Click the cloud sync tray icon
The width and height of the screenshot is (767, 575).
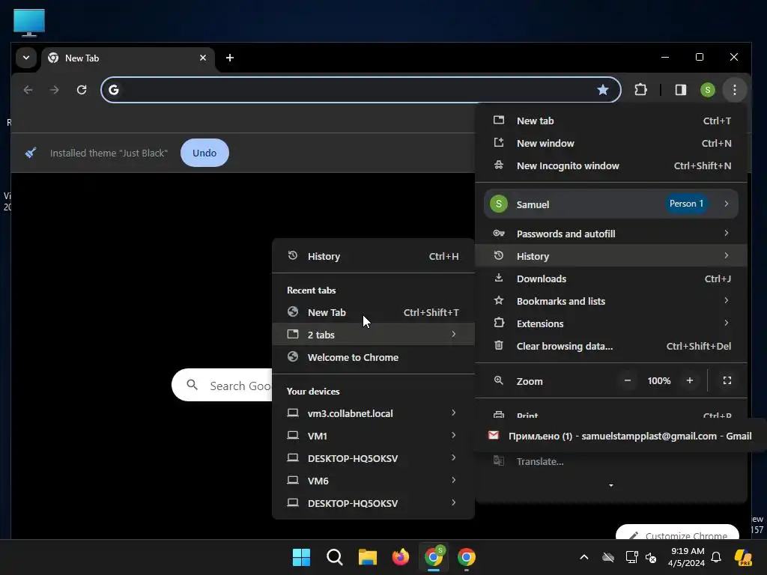pyautogui.click(x=608, y=557)
